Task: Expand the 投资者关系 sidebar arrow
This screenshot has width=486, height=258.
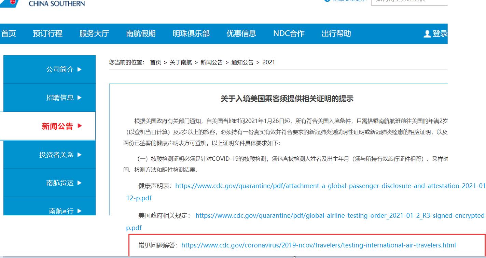Action: pos(80,154)
